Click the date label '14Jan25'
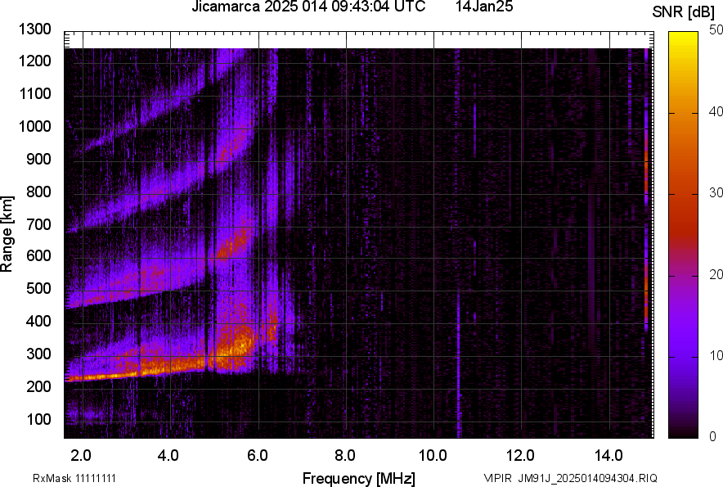This screenshot has width=723, height=487. 484,7
